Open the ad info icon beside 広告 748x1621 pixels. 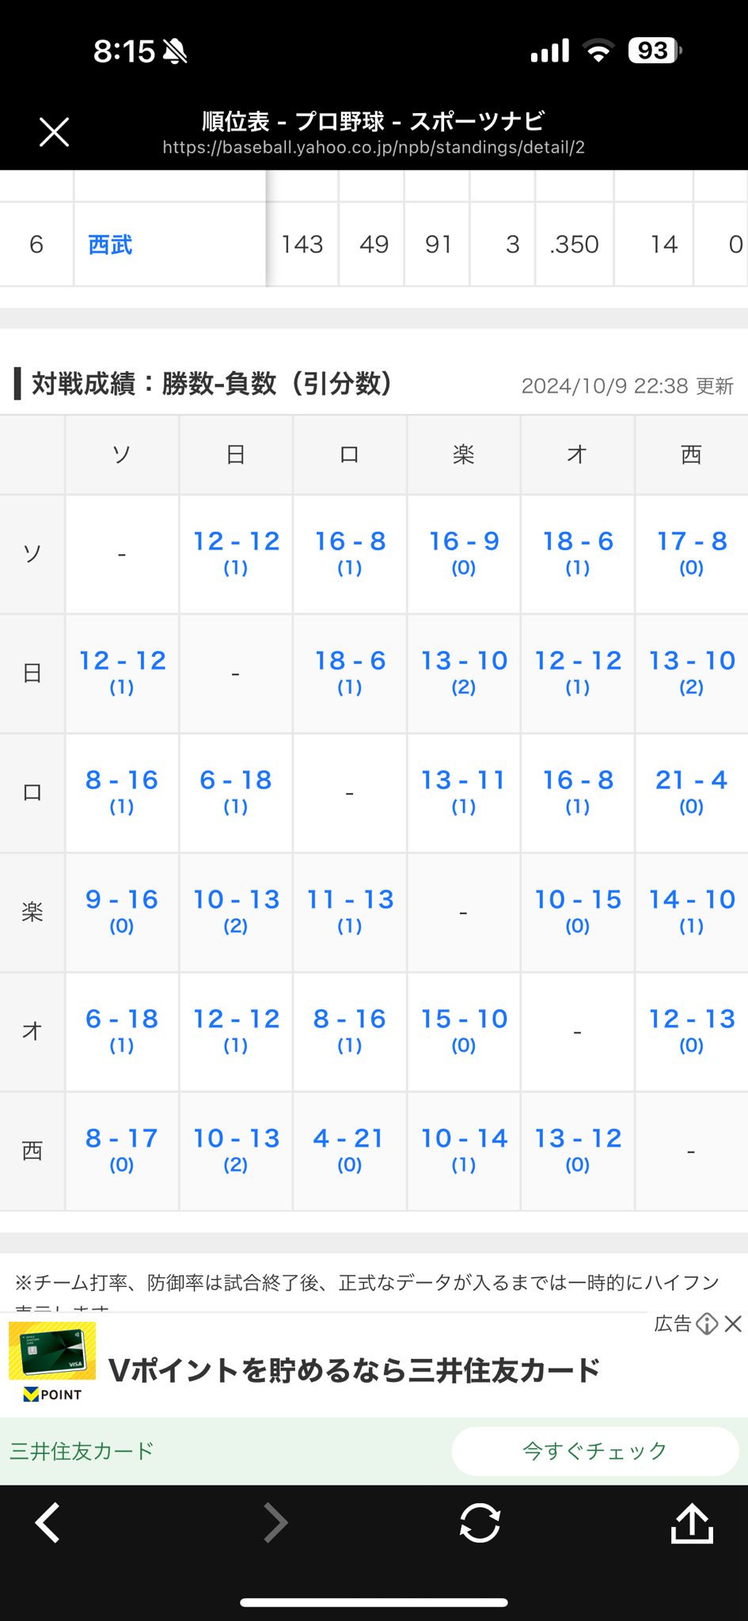tap(707, 1323)
